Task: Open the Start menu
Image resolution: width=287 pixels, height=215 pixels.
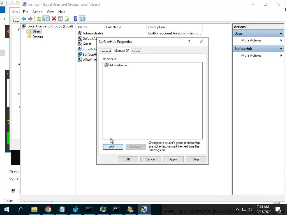Action: [x=7, y=209]
